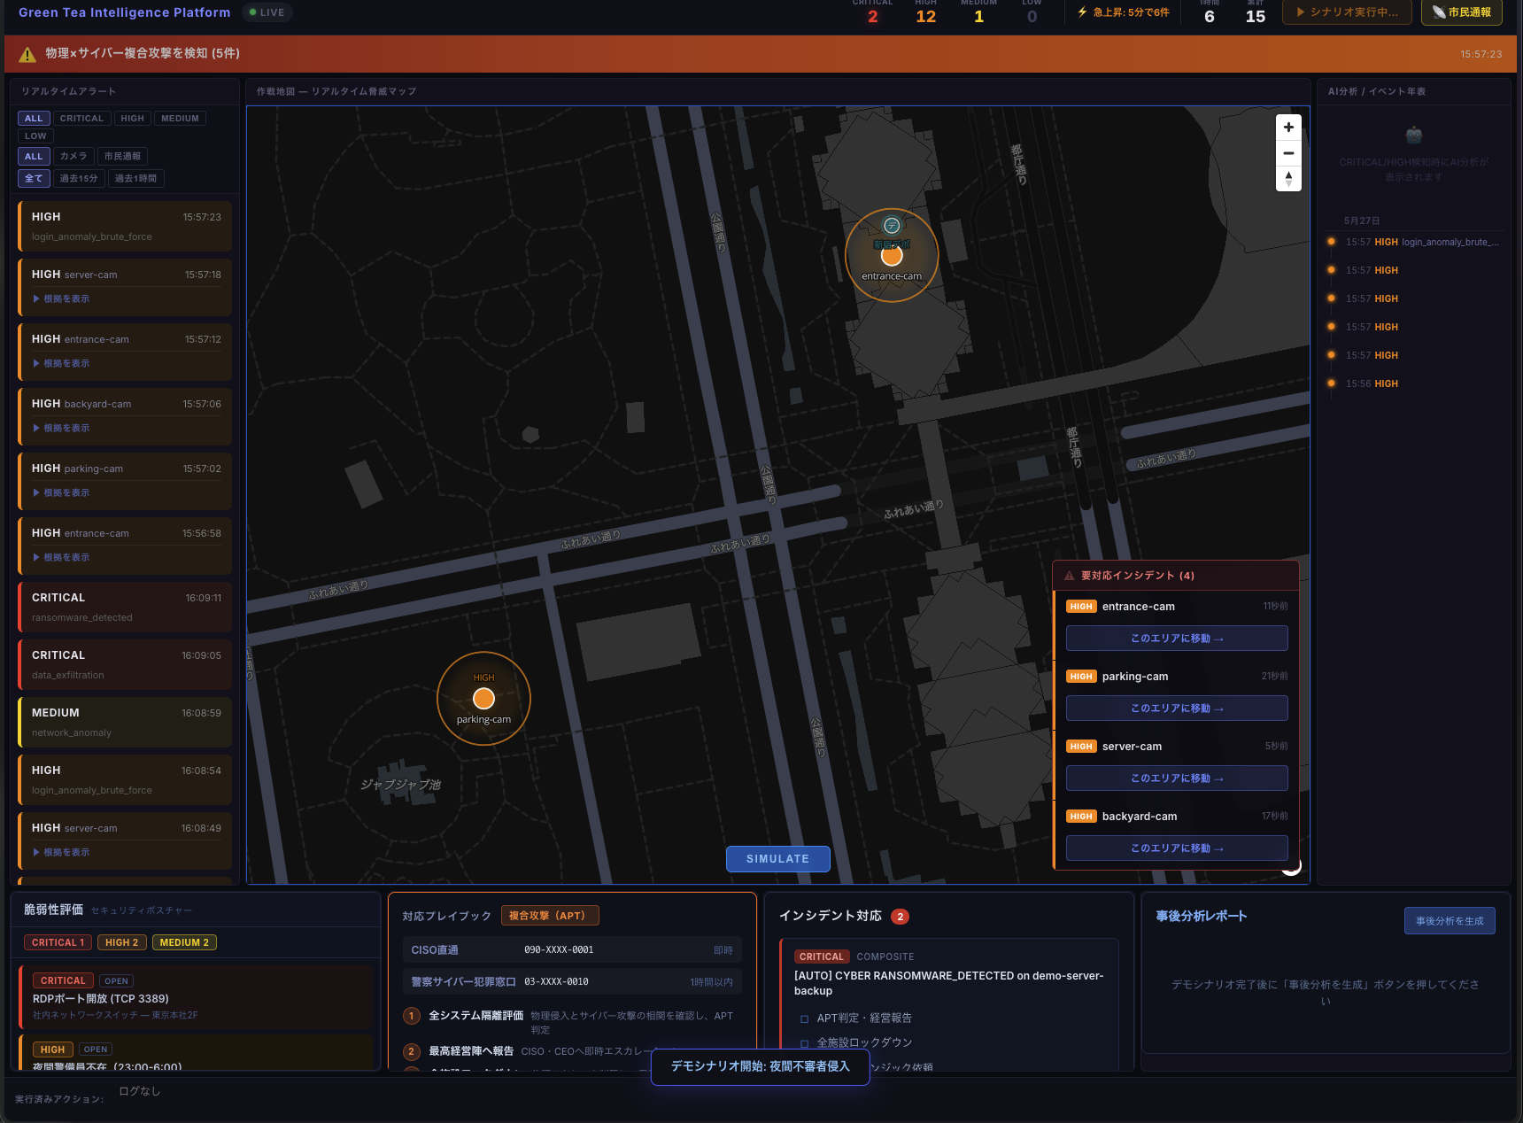Viewport: 1523px width, 1123px height.
Task: Show alerts from 過去15分
Action: [x=79, y=179]
